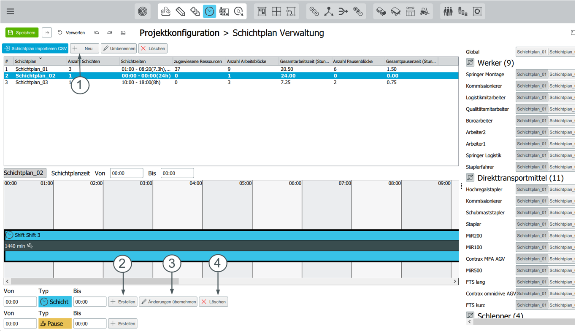Screen dimensions: 576x331
Task: Expand the Schlepper (4) group icon
Action: point(470,315)
